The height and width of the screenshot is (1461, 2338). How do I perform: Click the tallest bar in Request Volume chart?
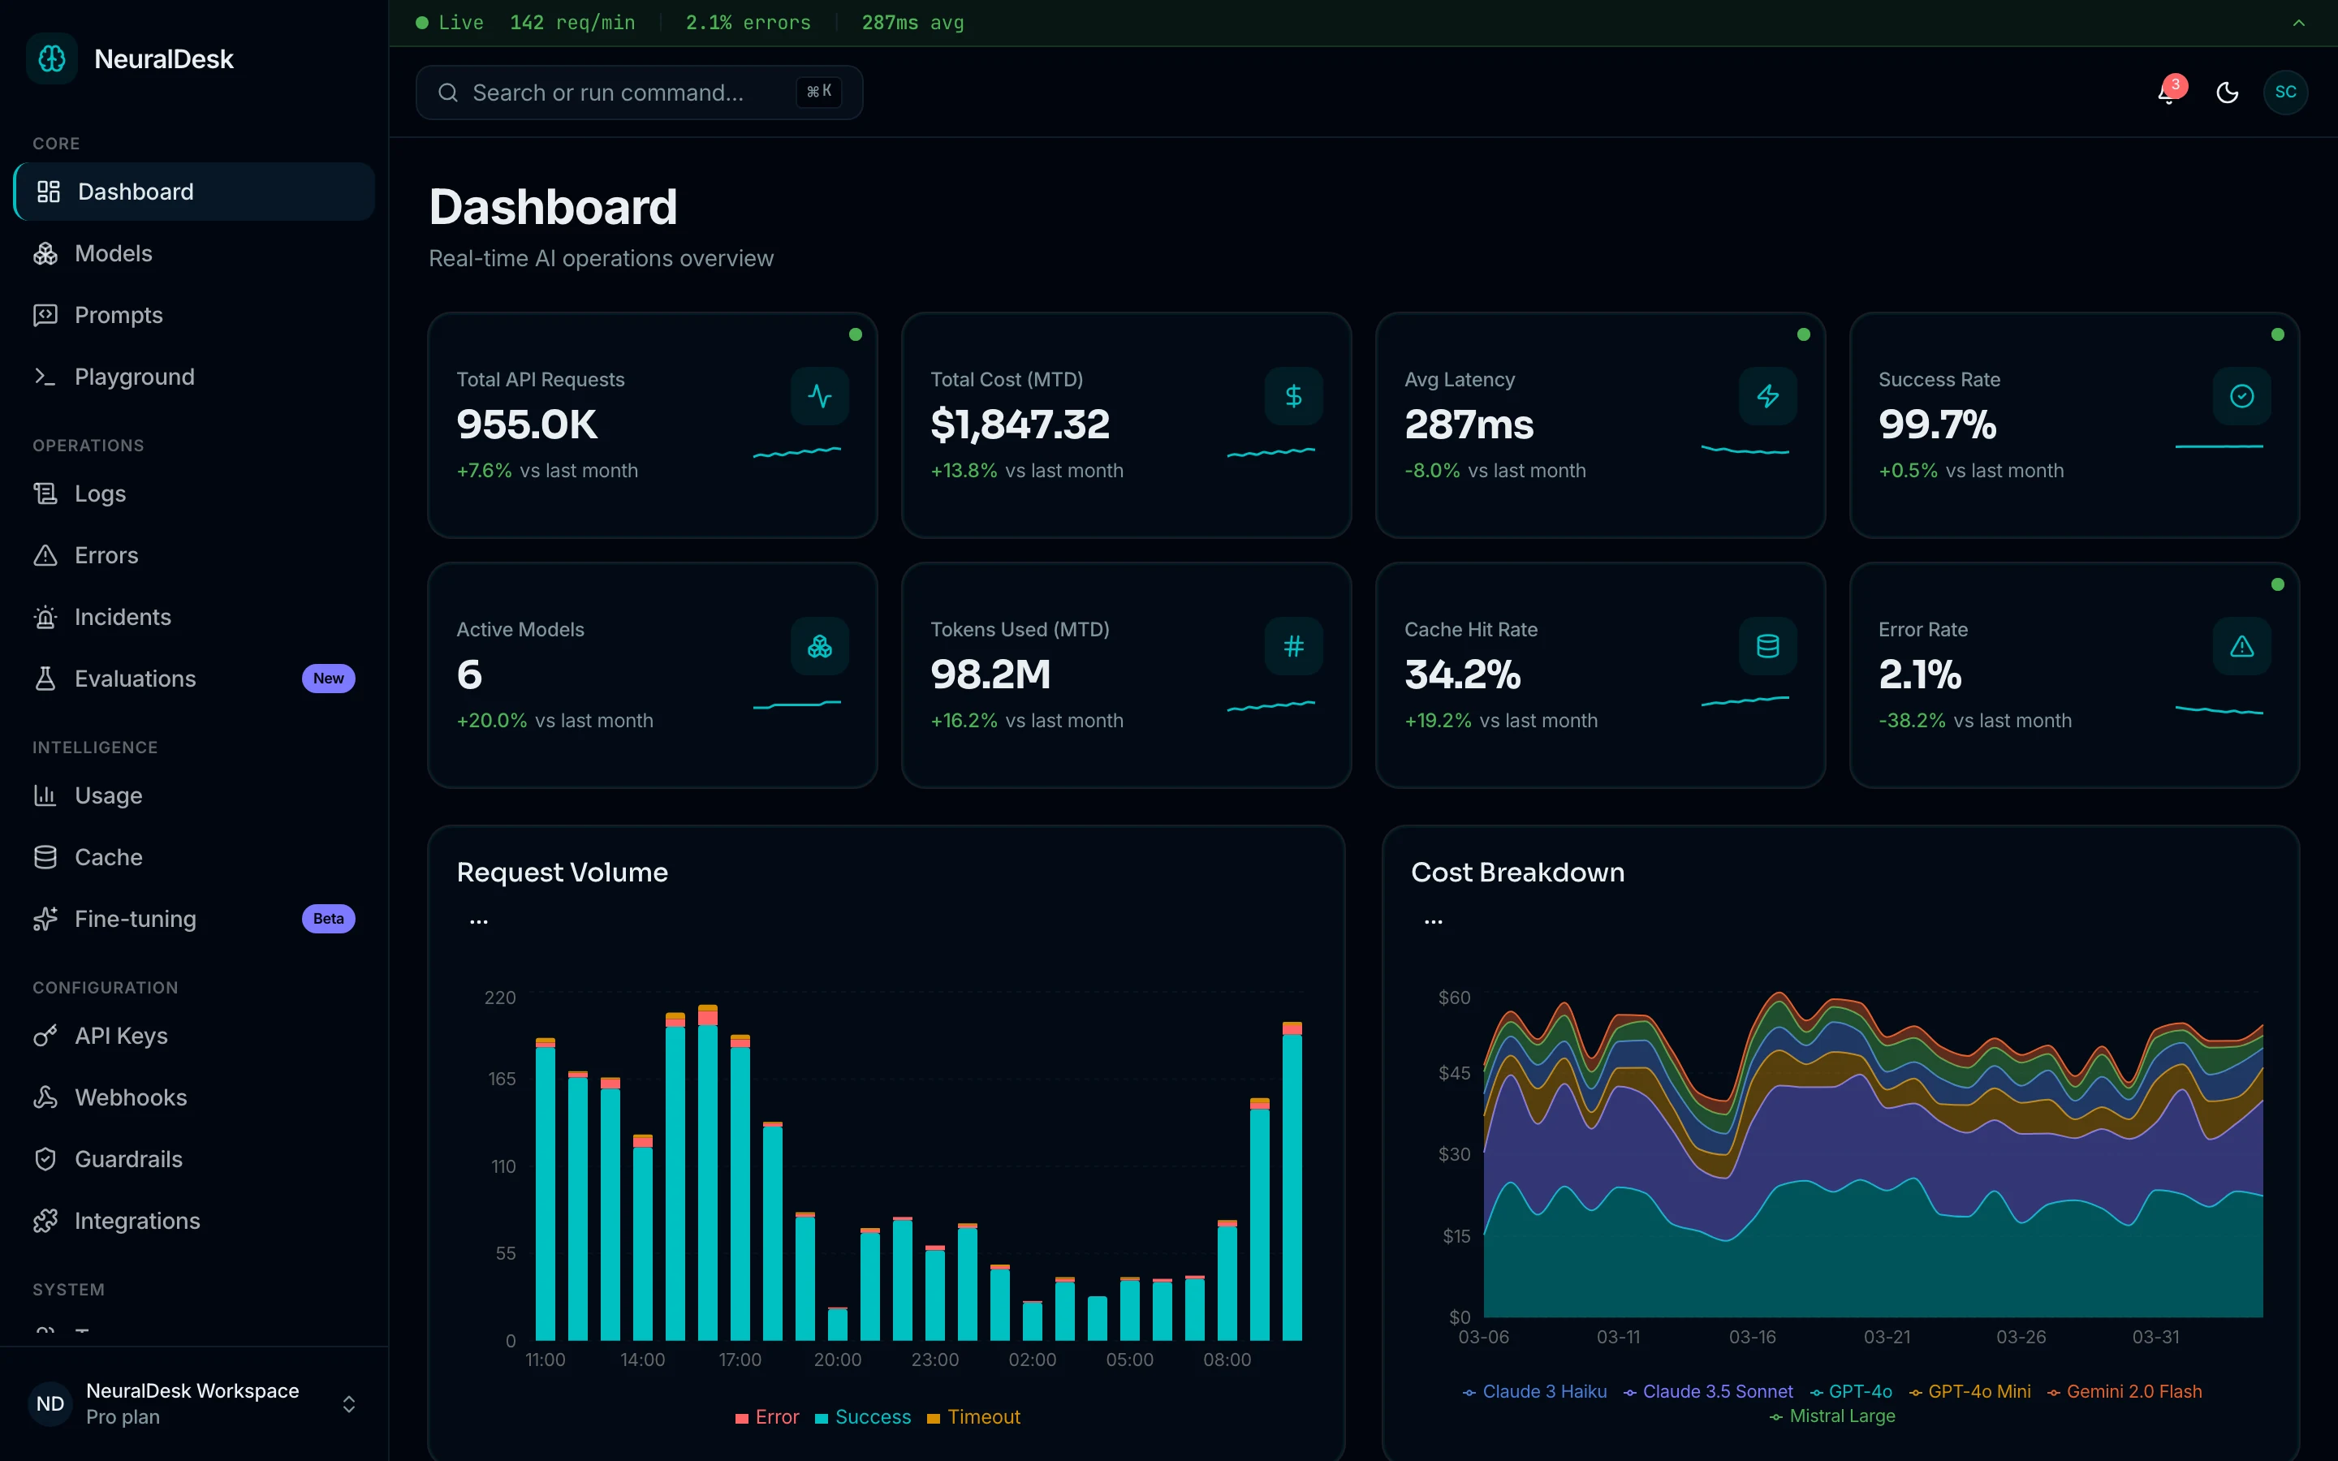(707, 1173)
